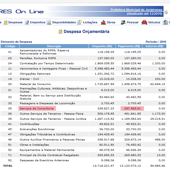Screen dimensions: 170x169
Task: Click Prefeitura Municipal de Juripiranga header link
Action: click(x=136, y=10)
